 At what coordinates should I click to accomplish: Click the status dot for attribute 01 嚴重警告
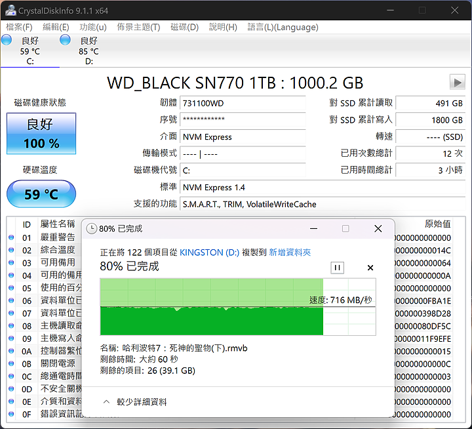11,237
